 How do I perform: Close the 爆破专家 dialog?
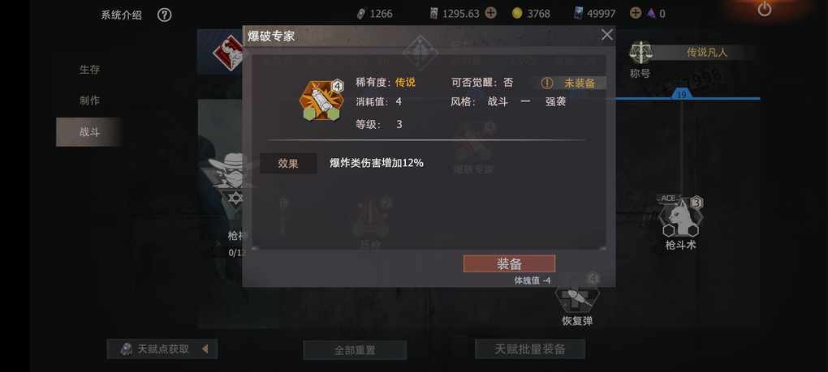pyautogui.click(x=607, y=35)
